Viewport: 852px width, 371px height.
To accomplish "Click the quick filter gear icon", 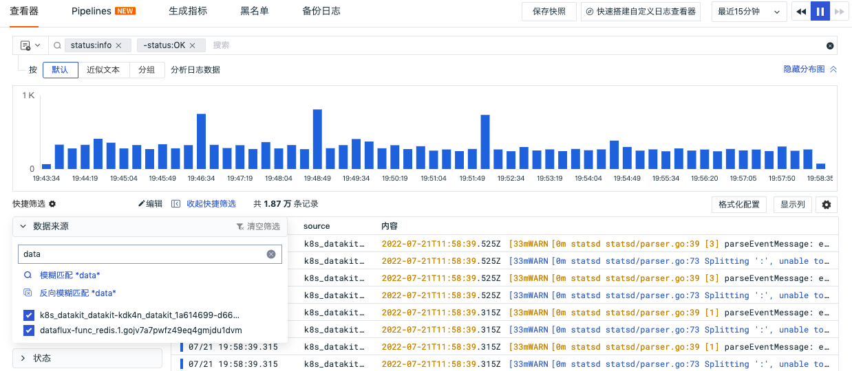I will pos(52,204).
